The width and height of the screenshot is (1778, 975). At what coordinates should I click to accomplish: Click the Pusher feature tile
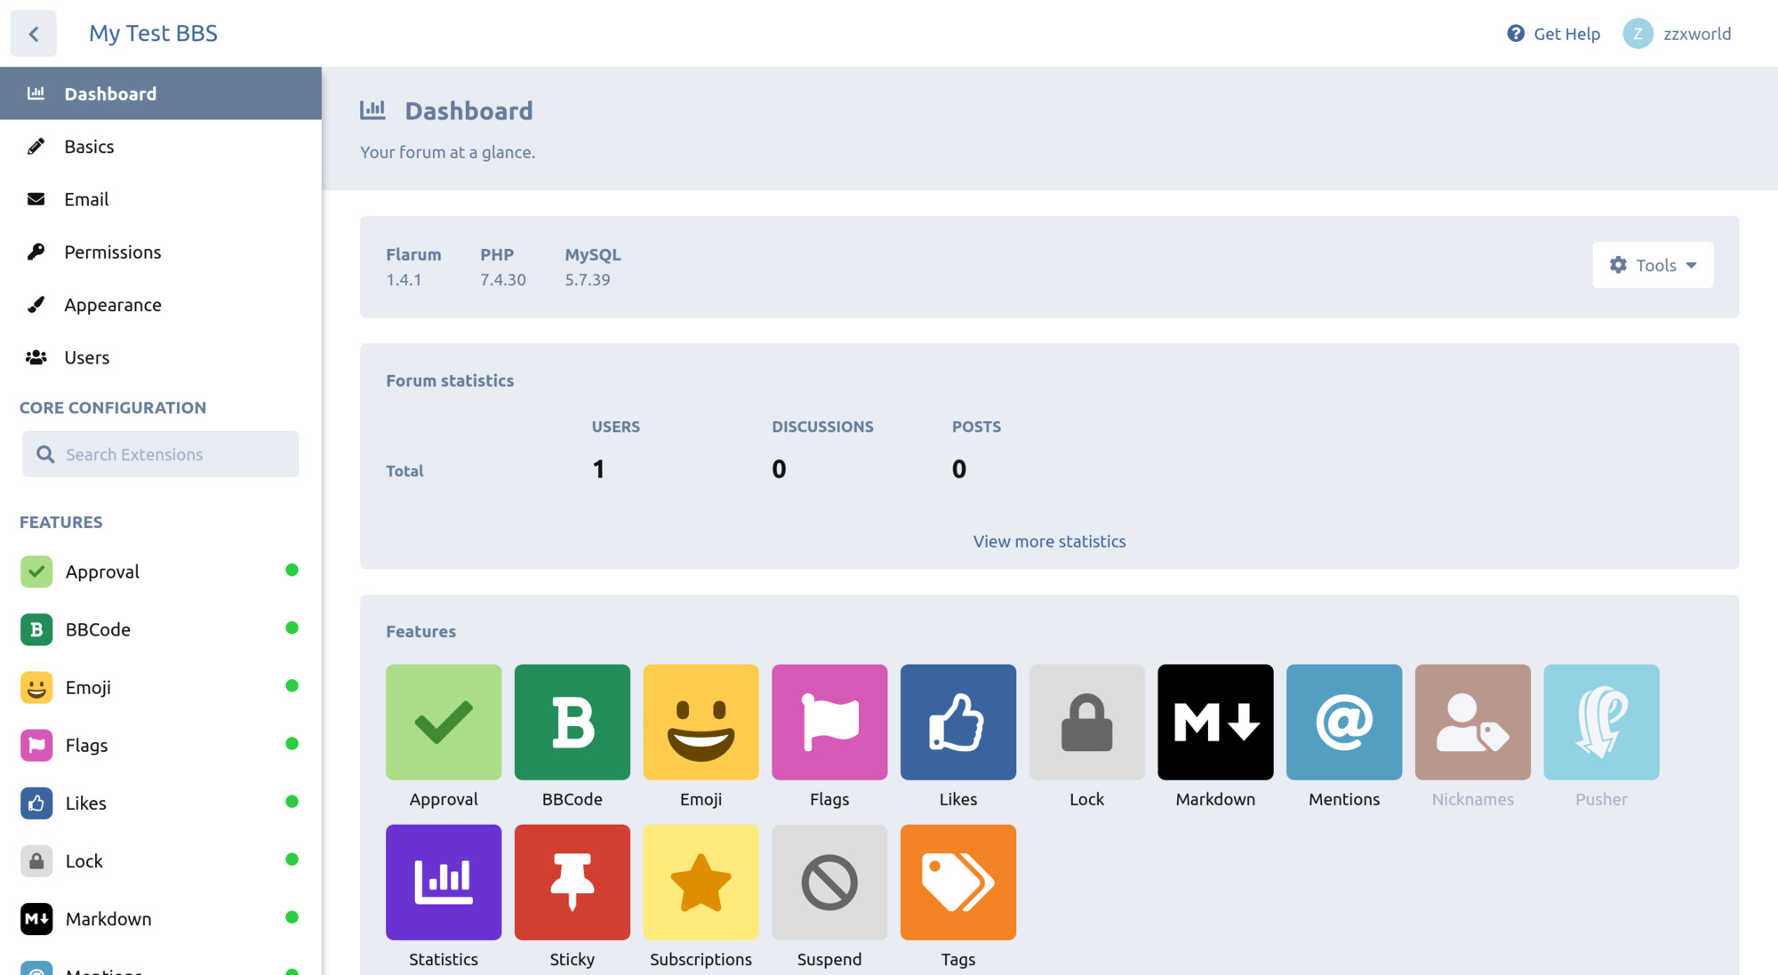pos(1600,722)
